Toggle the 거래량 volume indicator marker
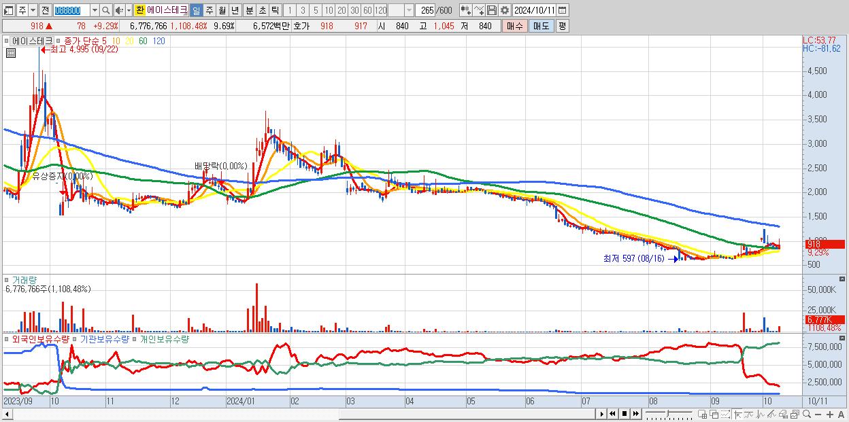 pyautogui.click(x=7, y=279)
